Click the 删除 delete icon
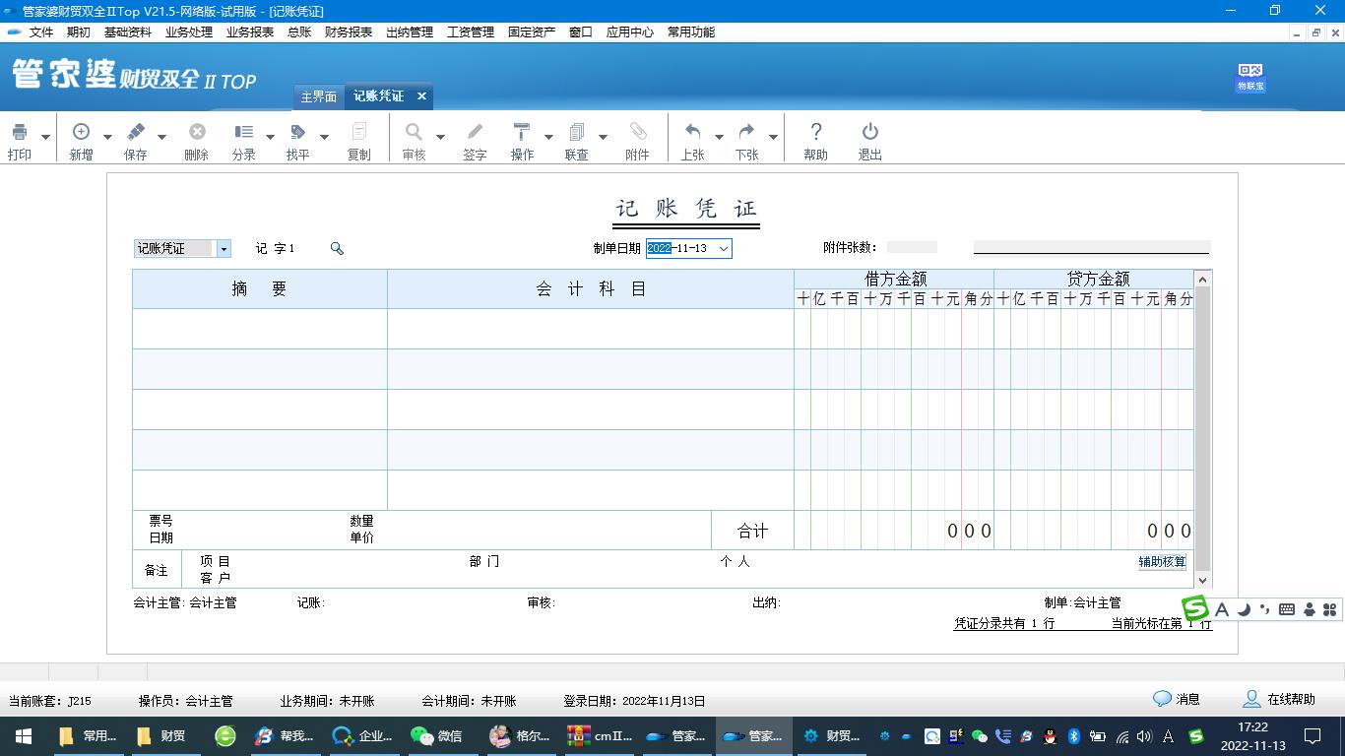The width and height of the screenshot is (1345, 756). coord(197,132)
